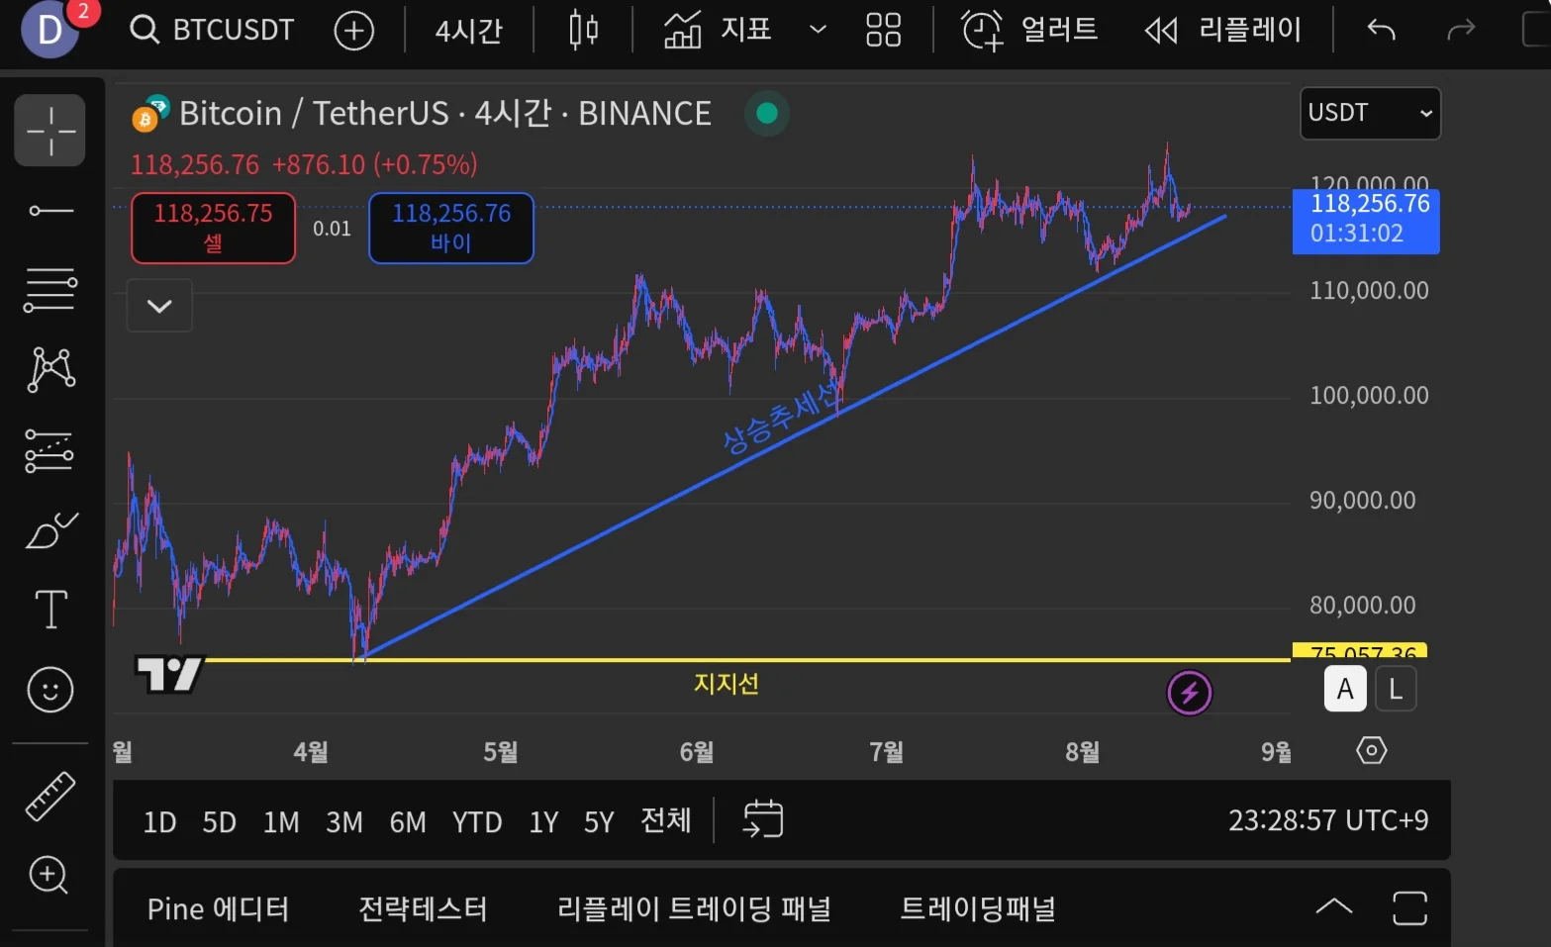Expand the indicators favorites chevron
Image resolution: width=1551 pixels, height=947 pixels.
[x=818, y=30]
